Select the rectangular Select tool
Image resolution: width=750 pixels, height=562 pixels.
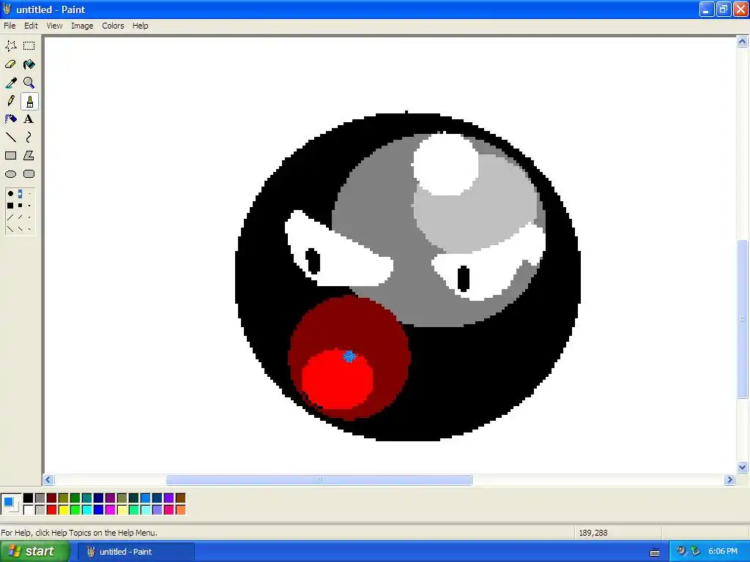coord(29,46)
